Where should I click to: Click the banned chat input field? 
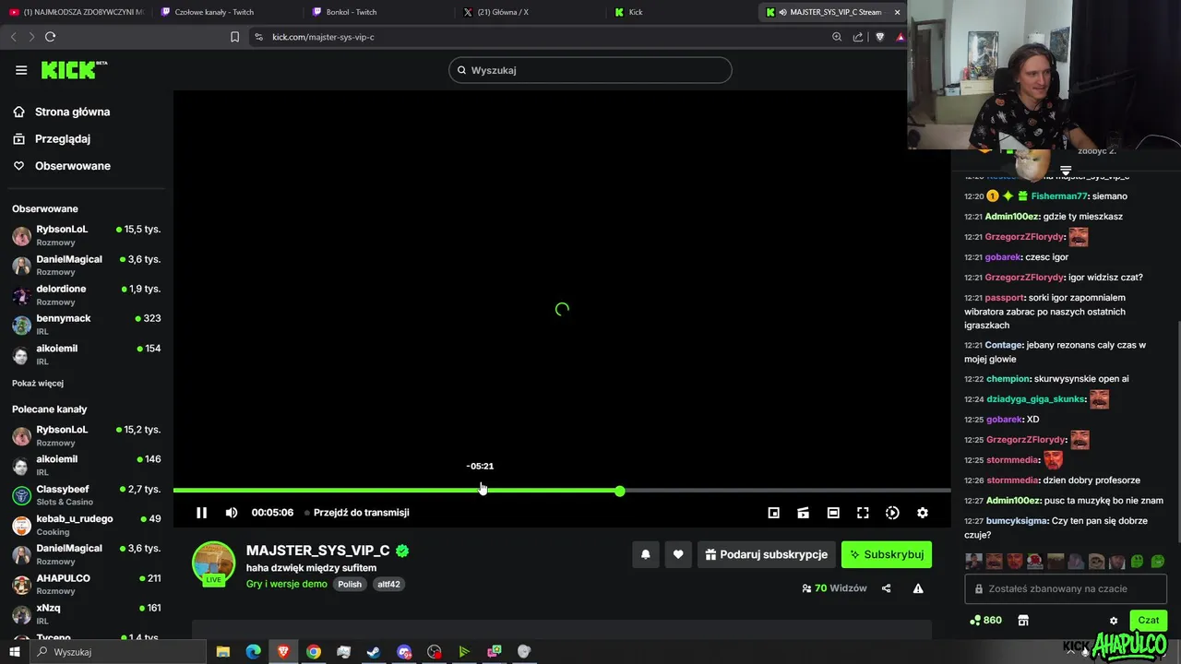tap(1066, 588)
